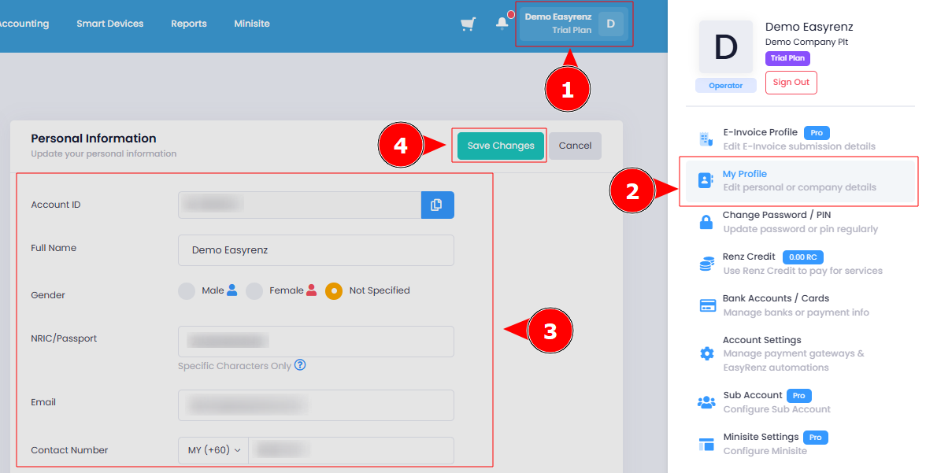The width and height of the screenshot is (926, 473).
Task: Click the Sub Account people icon
Action: point(706,402)
